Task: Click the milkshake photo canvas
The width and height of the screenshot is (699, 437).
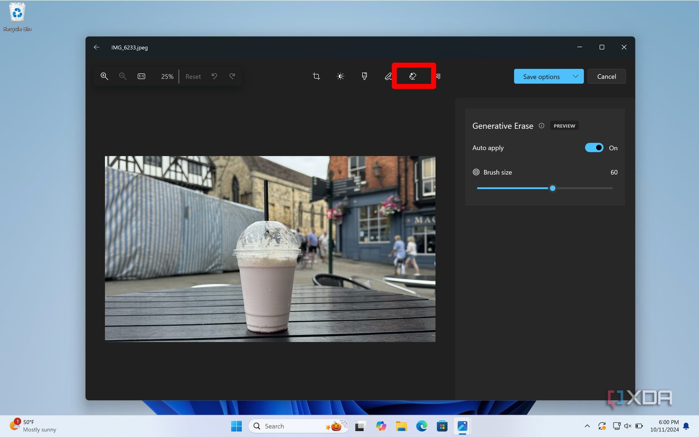Action: 270,249
